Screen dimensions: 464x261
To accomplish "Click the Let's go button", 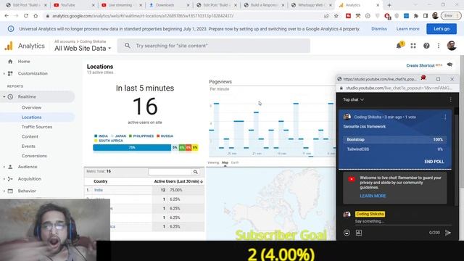I will click(x=442, y=29).
